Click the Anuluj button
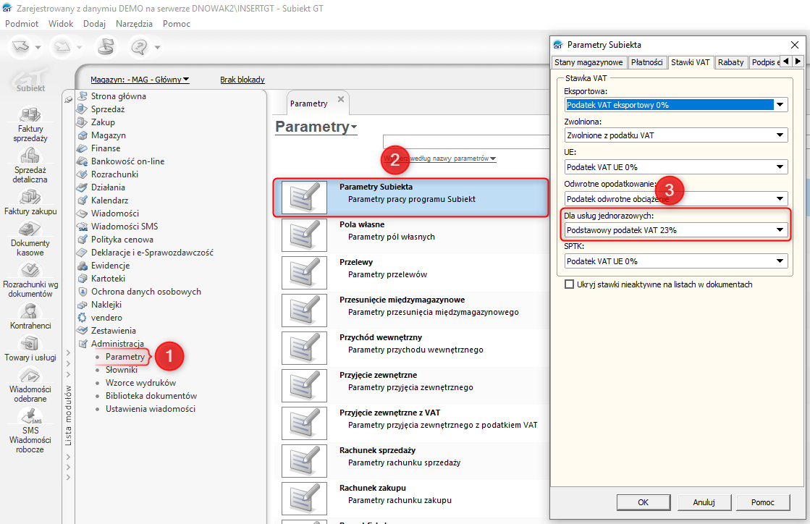Viewport: 810px width, 524px height. point(704,502)
